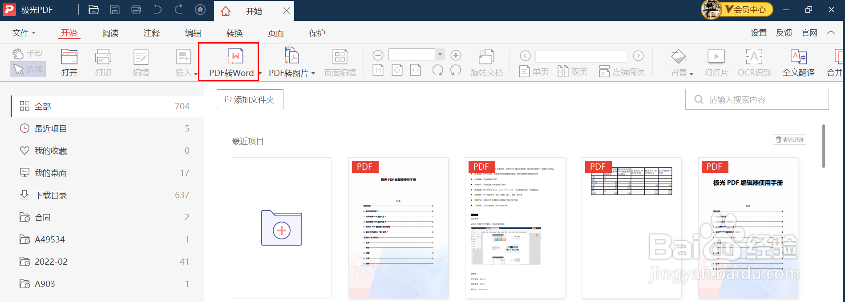Click the 编辑 edit toolbar button
The image size is (845, 302).
tap(141, 63)
